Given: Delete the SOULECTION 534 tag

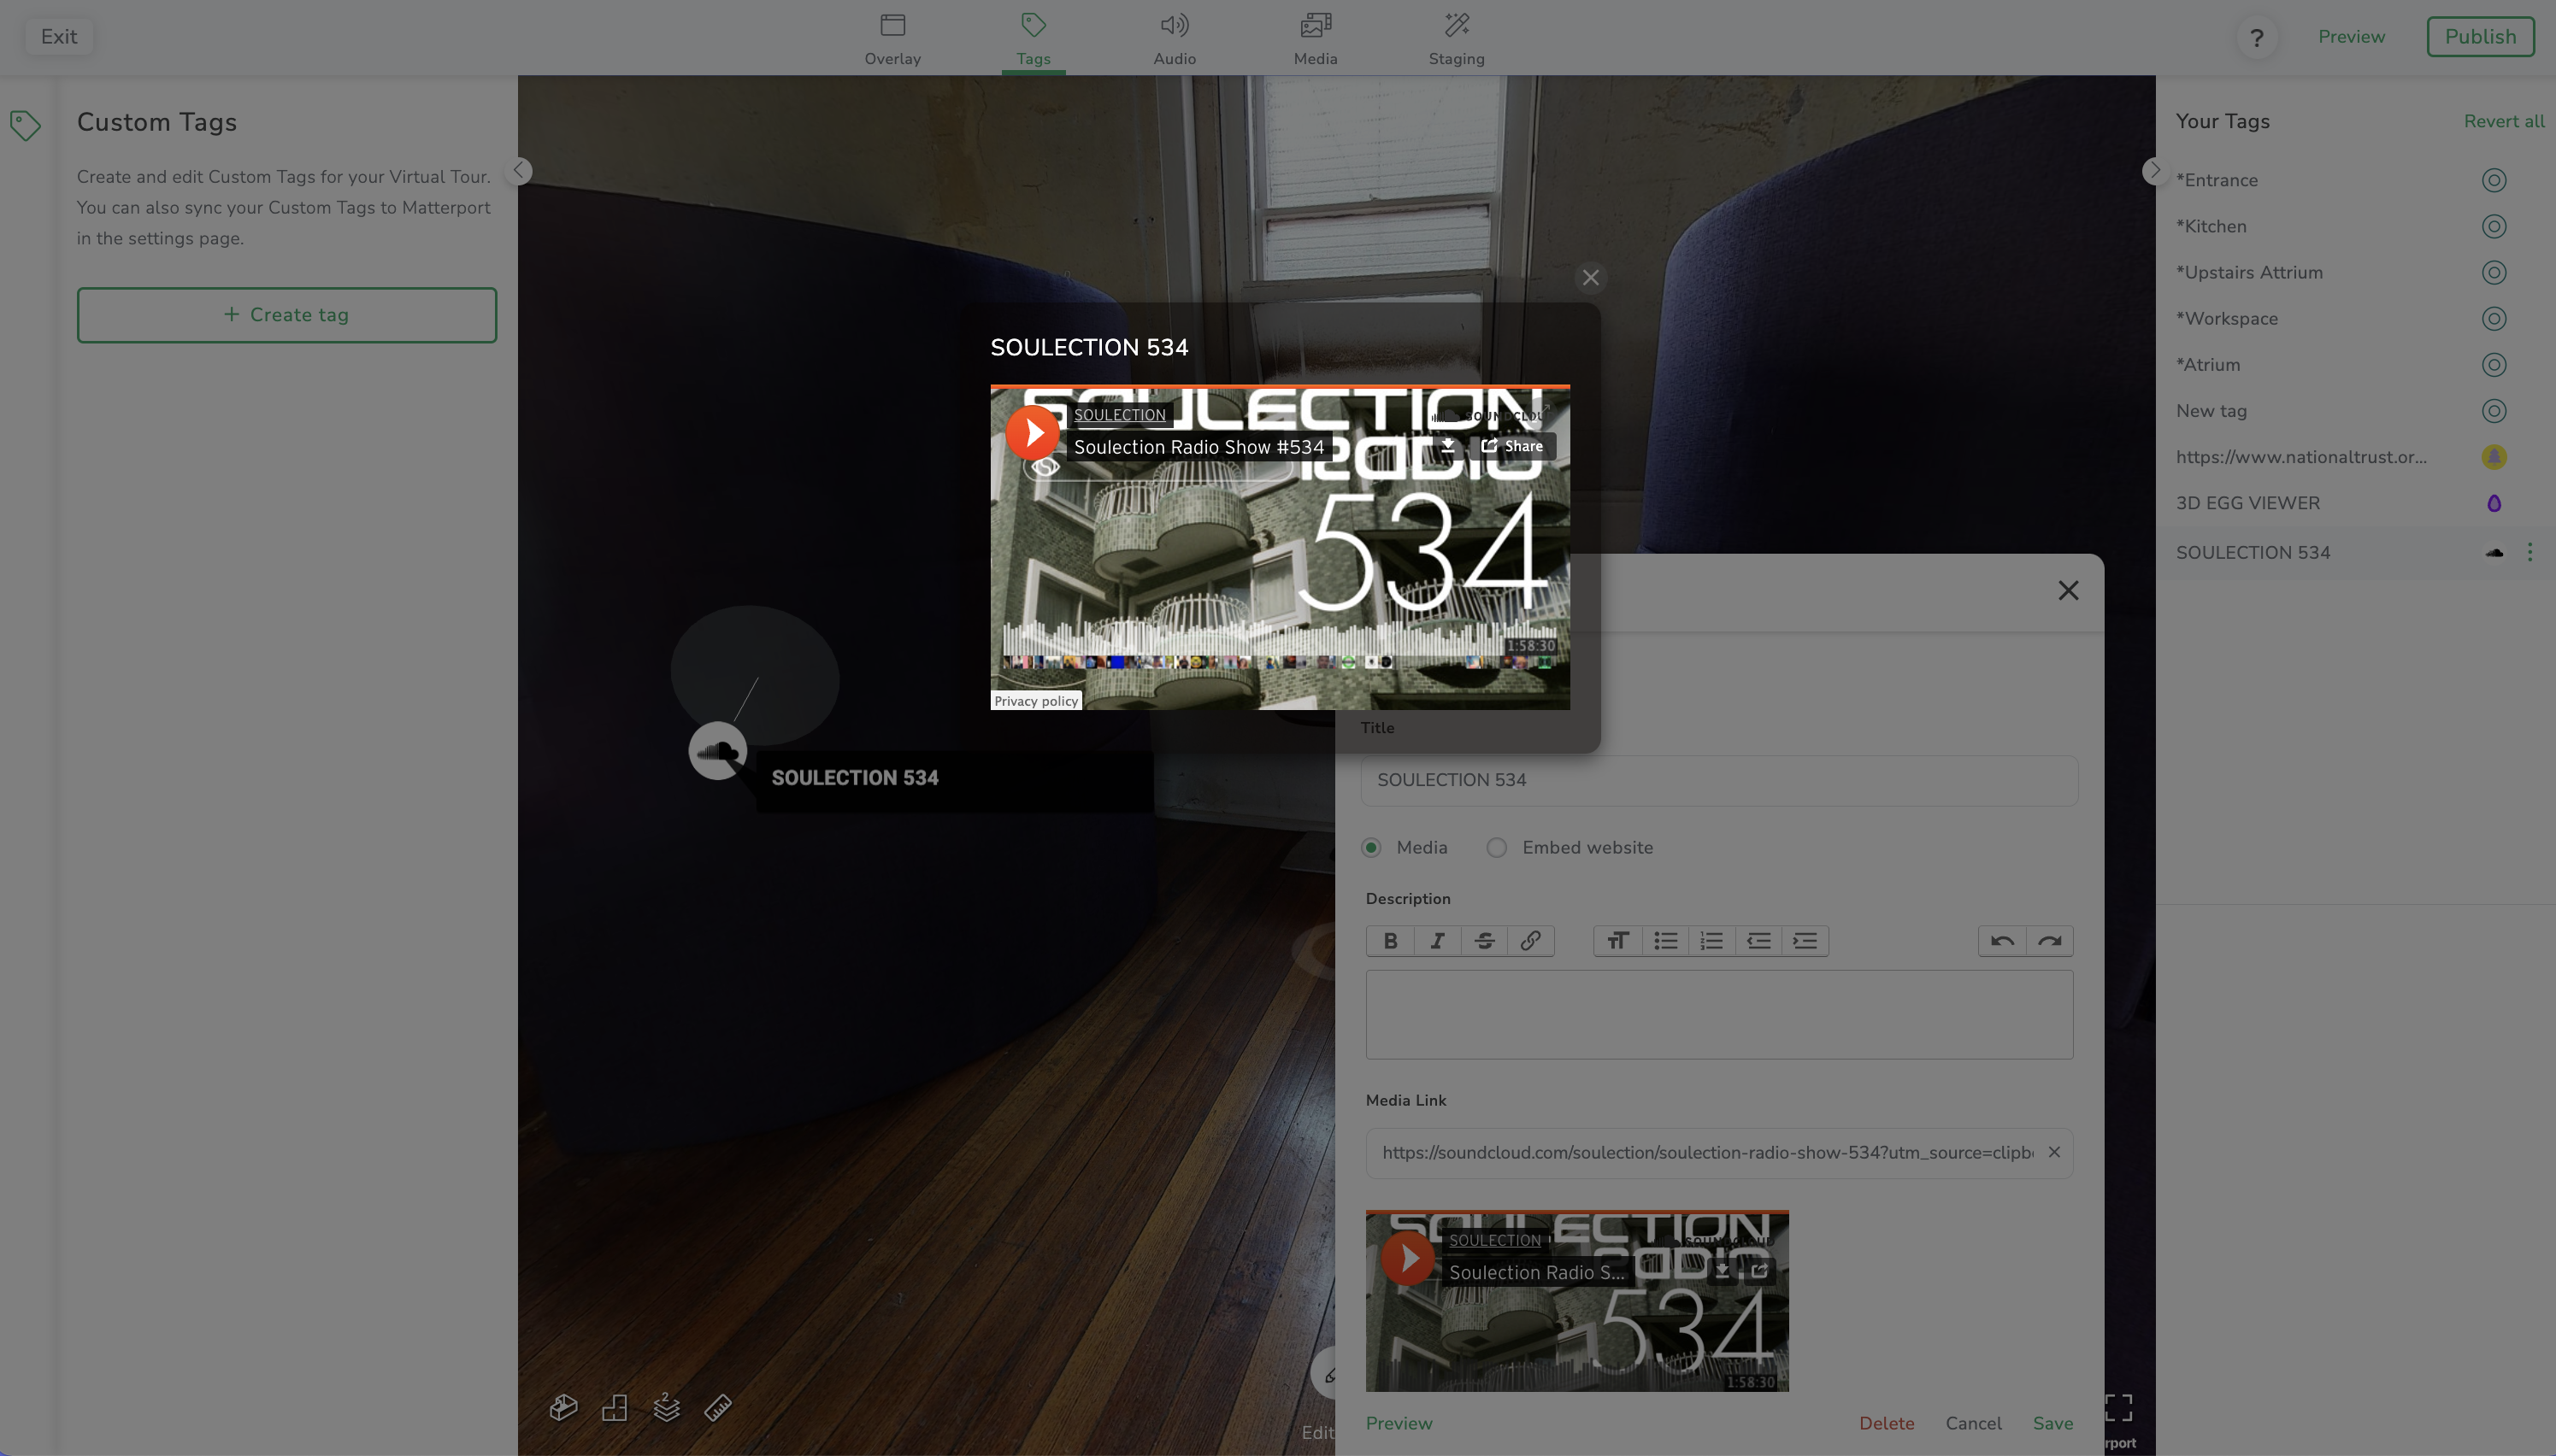Looking at the screenshot, I should [1886, 1423].
